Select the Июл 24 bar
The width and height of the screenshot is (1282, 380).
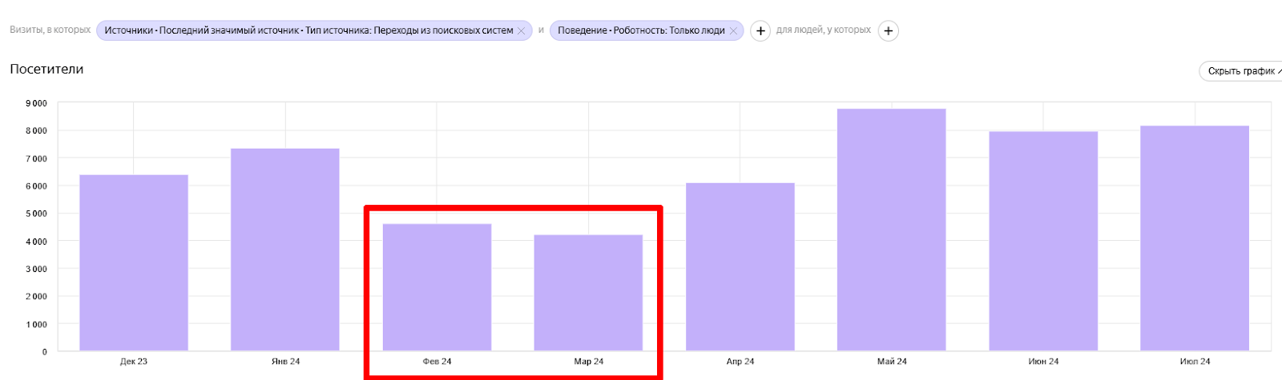tap(1195, 238)
